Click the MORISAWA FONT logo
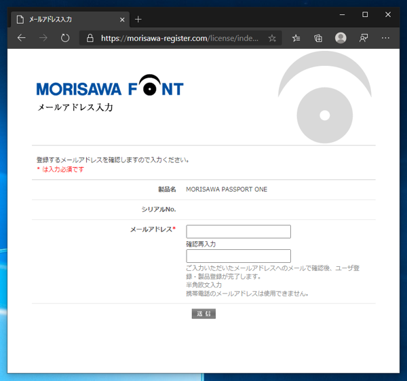Viewport: 407px width, 381px height. pyautogui.click(x=110, y=86)
